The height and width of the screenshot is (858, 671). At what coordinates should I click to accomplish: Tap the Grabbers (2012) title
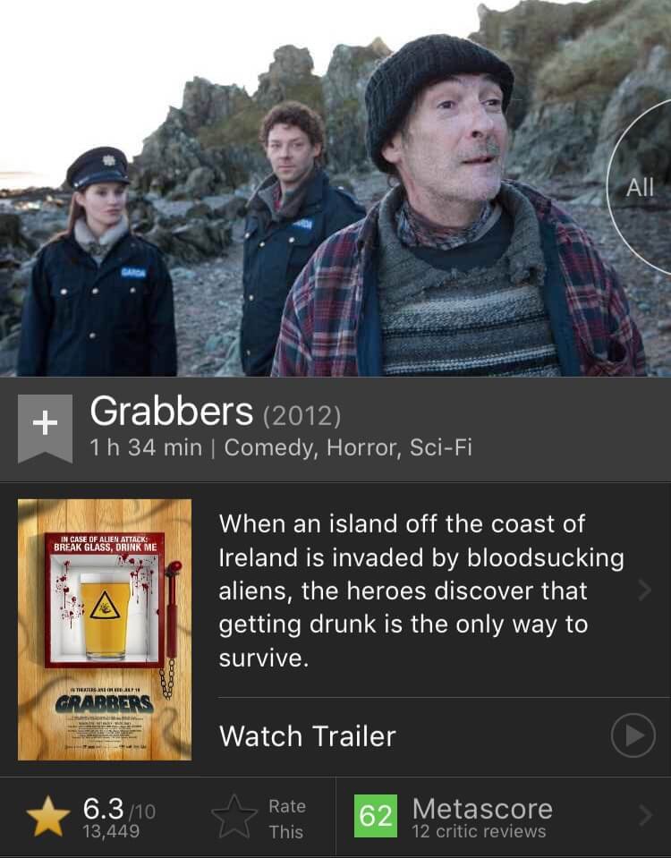[215, 412]
